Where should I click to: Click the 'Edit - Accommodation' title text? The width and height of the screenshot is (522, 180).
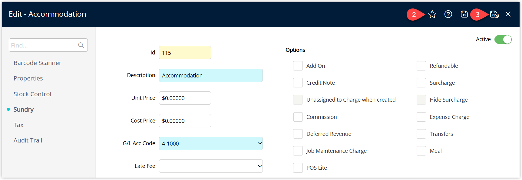point(48,14)
